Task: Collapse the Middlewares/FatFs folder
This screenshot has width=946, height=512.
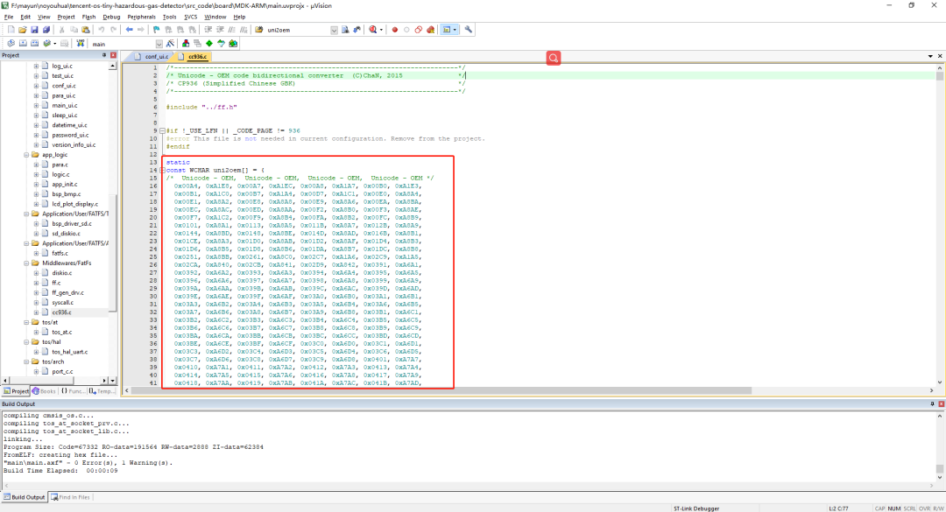Action: click(x=26, y=263)
